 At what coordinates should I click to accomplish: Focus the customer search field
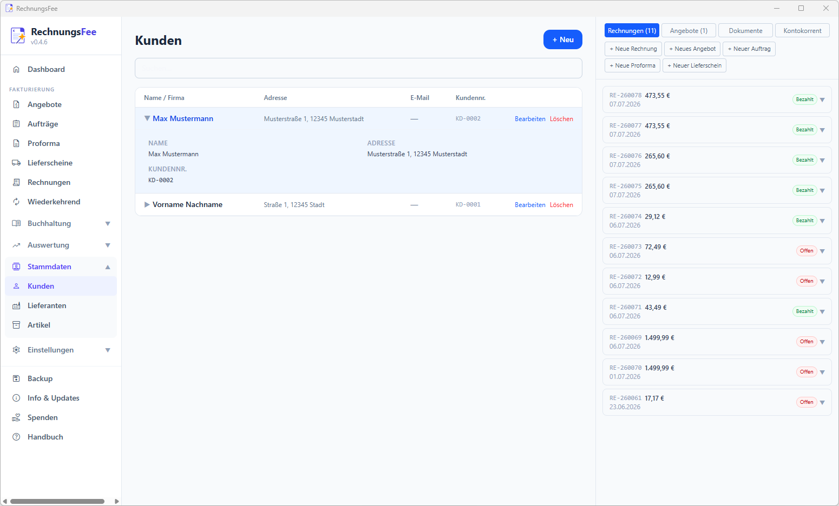(358, 68)
